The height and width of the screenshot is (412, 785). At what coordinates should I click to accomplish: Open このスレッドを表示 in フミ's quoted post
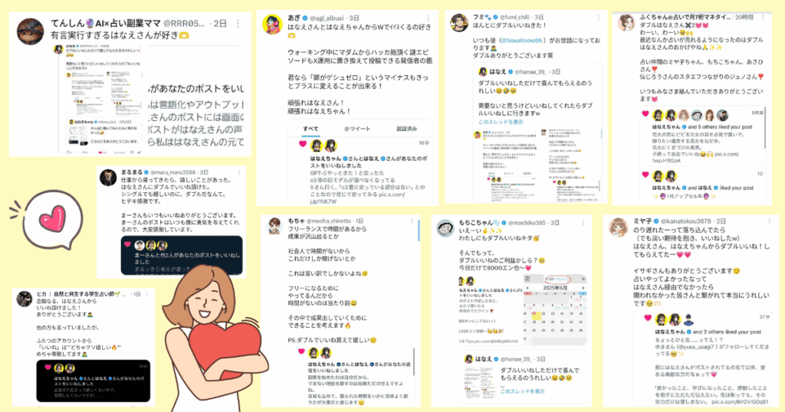500,122
